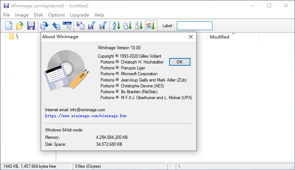Click the 'Internet email: info@winimage.com' text

(75, 110)
